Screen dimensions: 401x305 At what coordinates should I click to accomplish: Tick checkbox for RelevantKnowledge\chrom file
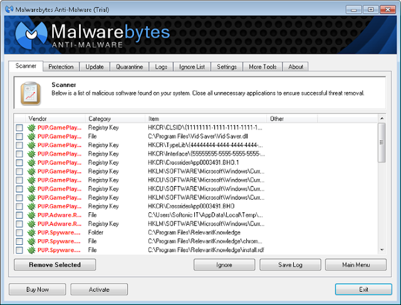tap(19, 241)
